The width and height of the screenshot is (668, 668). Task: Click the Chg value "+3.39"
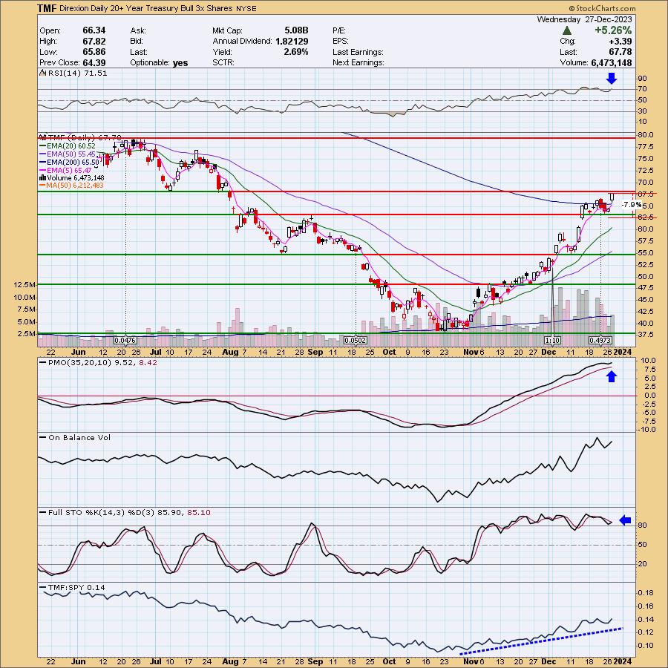coord(620,41)
